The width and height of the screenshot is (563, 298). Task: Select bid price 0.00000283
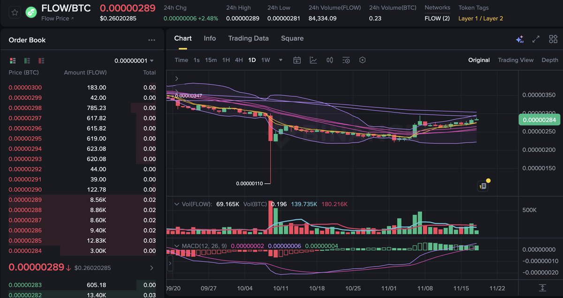coord(25,285)
